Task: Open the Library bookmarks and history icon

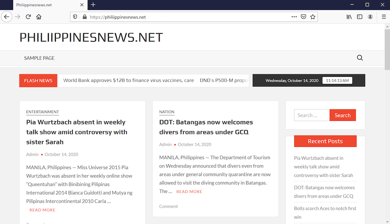Action: (349, 17)
